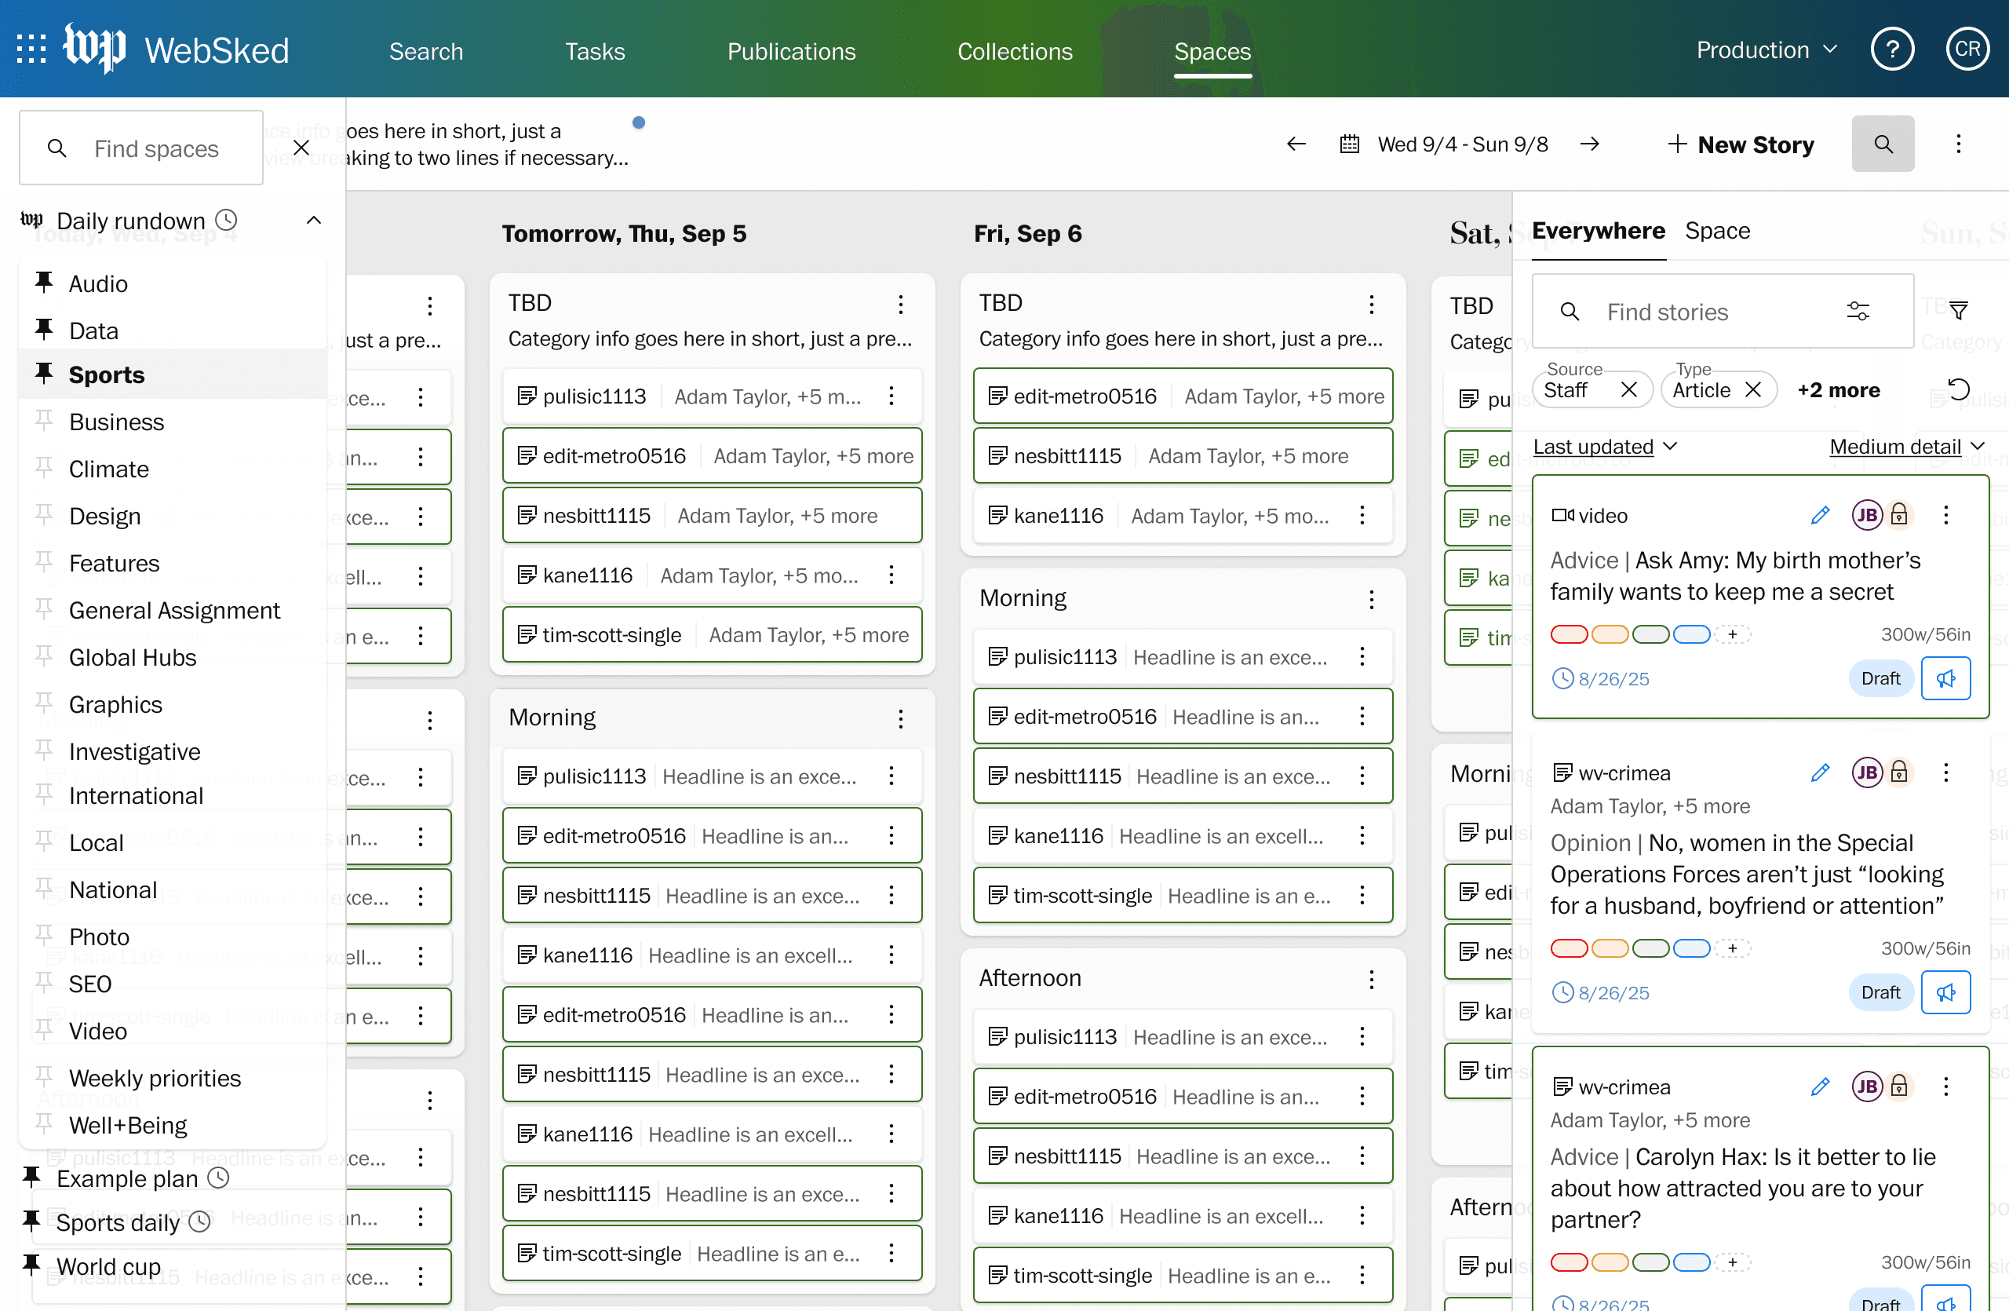
Task: Click megaphone button on Opinion wv-crimea card
Action: [1945, 993]
